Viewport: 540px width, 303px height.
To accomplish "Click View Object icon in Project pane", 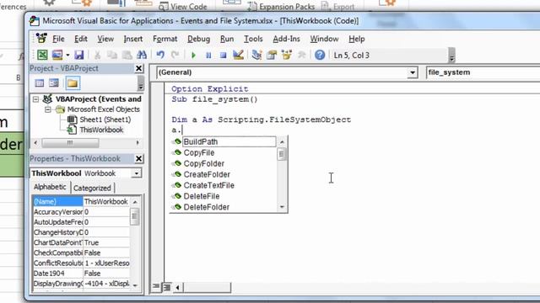I will [54, 82].
